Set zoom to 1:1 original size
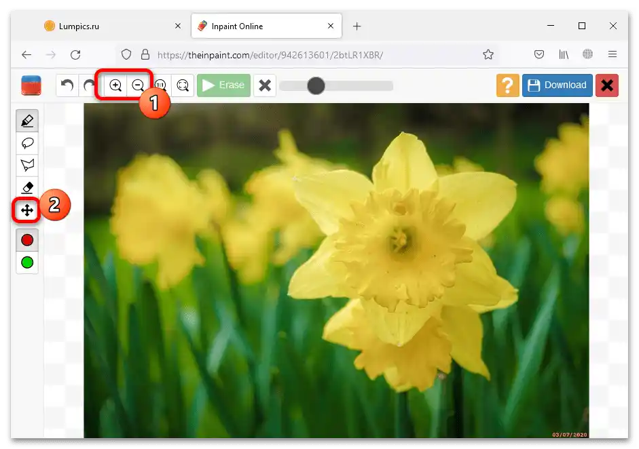The height and width of the screenshot is (449, 639). click(x=160, y=85)
